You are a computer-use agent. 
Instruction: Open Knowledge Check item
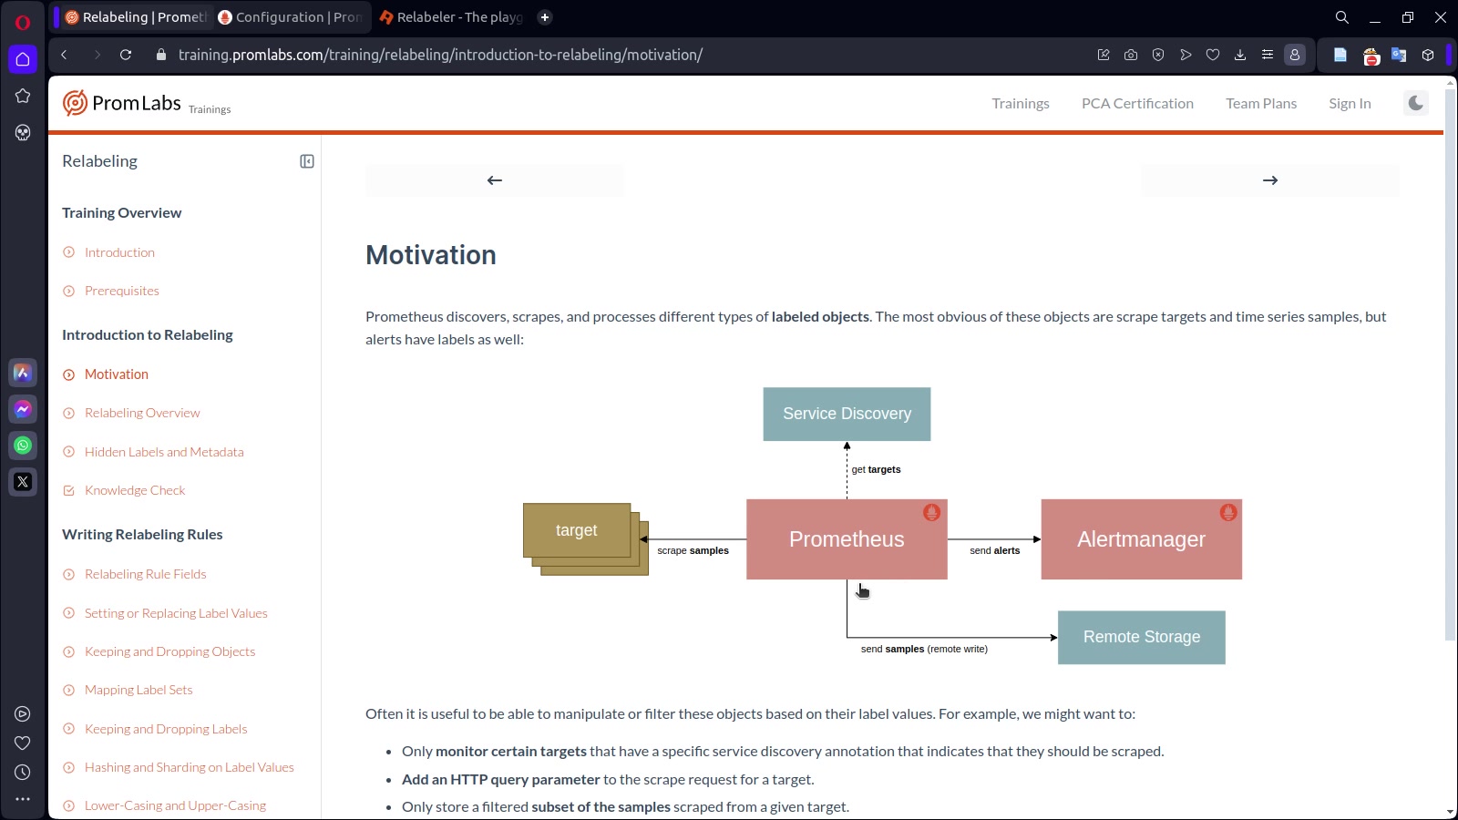[x=135, y=490]
